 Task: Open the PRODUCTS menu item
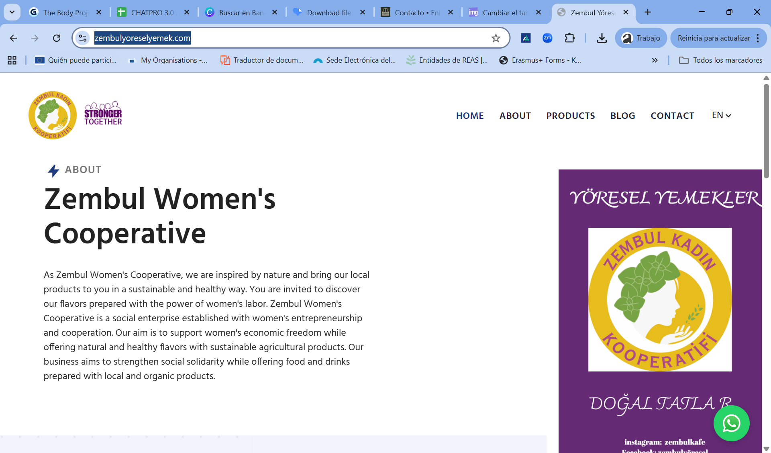570,116
